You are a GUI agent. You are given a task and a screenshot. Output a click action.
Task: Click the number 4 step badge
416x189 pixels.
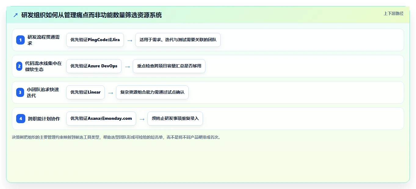(21, 119)
